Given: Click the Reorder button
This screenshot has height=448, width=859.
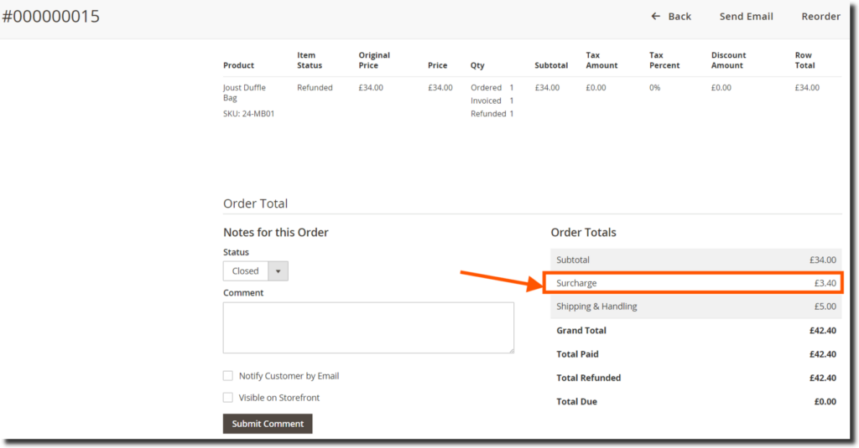Looking at the screenshot, I should (820, 17).
